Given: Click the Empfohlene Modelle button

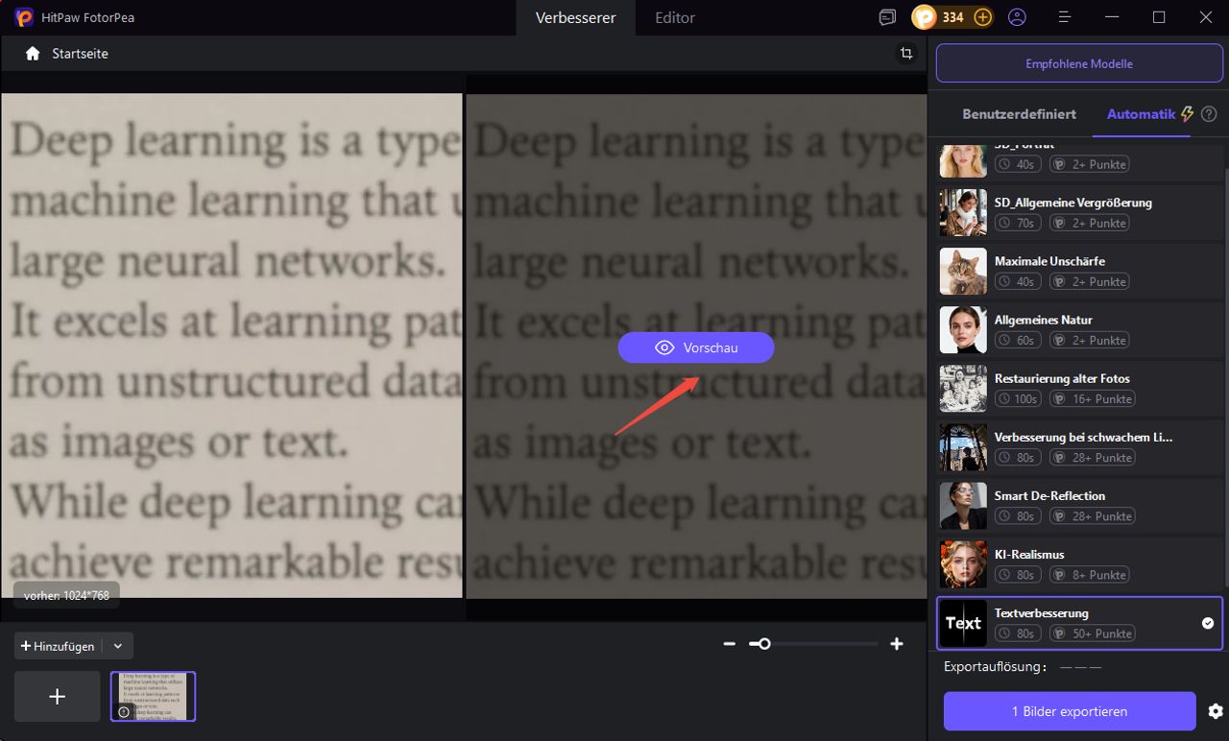Looking at the screenshot, I should point(1079,64).
